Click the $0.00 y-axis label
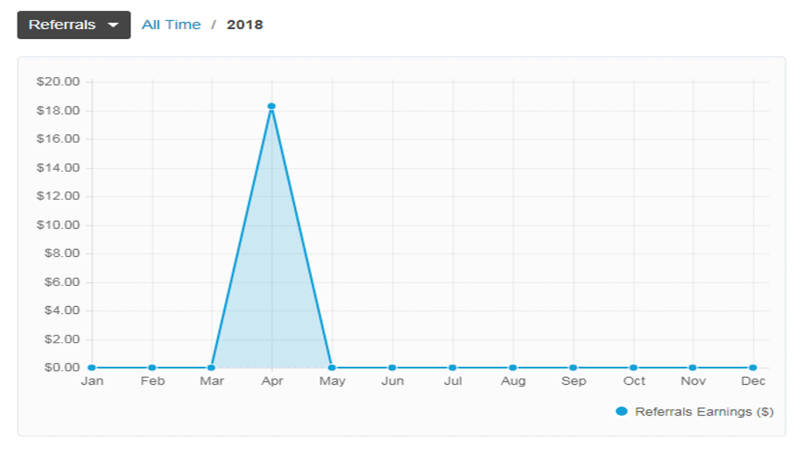 62,368
